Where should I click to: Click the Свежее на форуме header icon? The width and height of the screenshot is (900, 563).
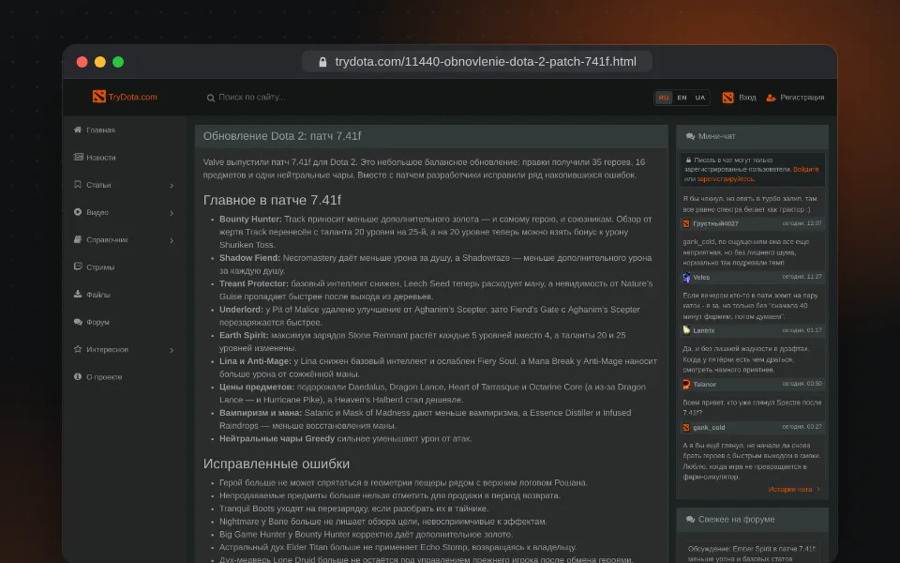coord(690,519)
